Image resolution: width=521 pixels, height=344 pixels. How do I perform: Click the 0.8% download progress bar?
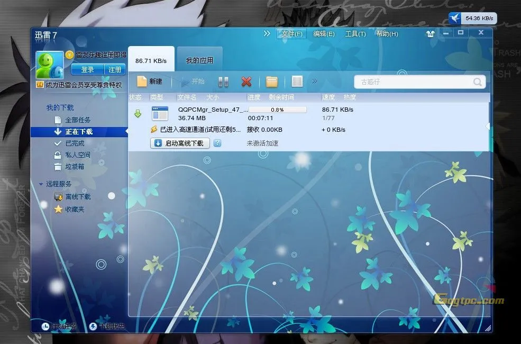point(277,110)
